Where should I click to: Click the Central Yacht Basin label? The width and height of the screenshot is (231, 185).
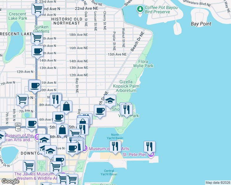[x=109, y=172]
